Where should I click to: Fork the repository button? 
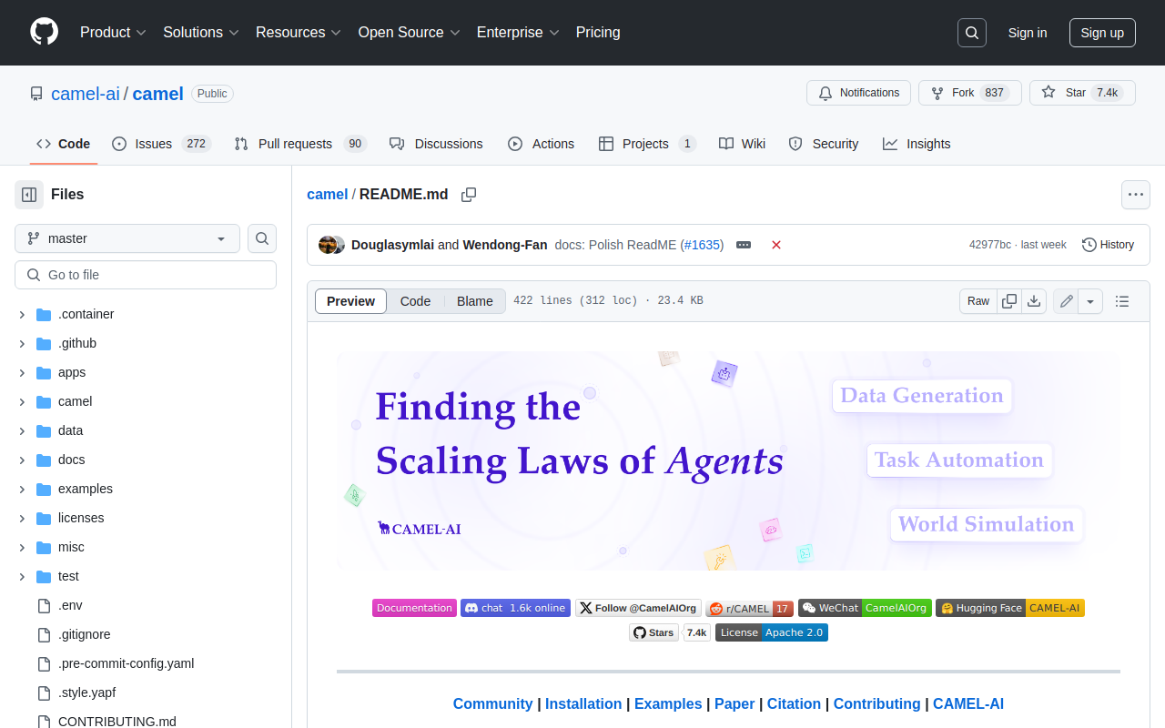pyautogui.click(x=970, y=93)
